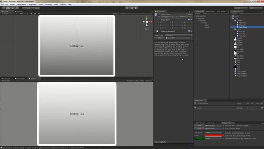Switch to the Console tab

(x=6, y=79)
